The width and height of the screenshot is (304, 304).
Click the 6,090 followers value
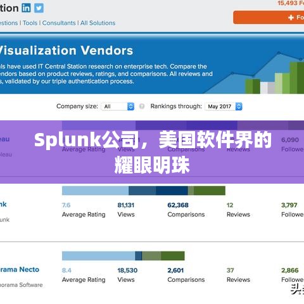click(290, 140)
